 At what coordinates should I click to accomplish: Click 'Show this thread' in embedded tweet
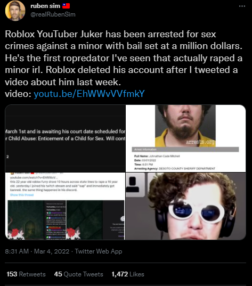(x=22, y=195)
